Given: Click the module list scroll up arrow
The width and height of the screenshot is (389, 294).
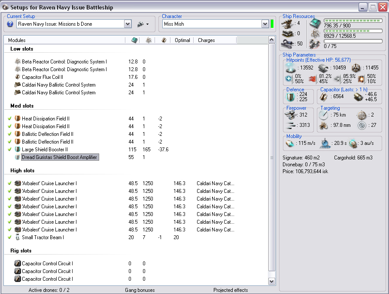Looking at the screenshot, I should coord(272,39).
